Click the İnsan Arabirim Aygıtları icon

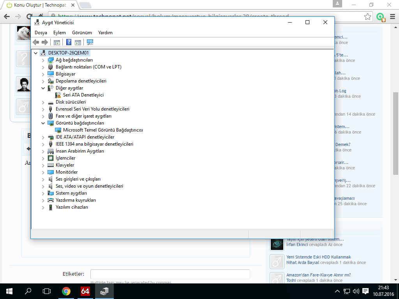(x=51, y=151)
